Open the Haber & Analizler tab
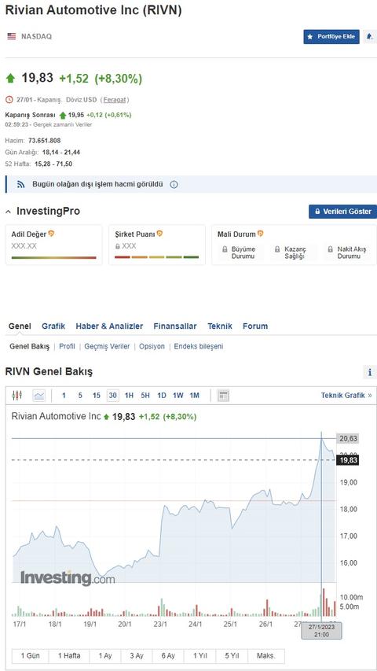The height and width of the screenshot is (671, 377). coord(109,326)
